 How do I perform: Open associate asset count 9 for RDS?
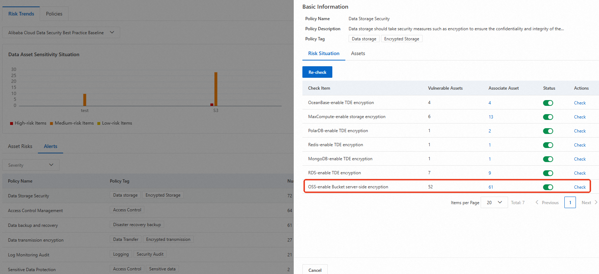tap(490, 173)
